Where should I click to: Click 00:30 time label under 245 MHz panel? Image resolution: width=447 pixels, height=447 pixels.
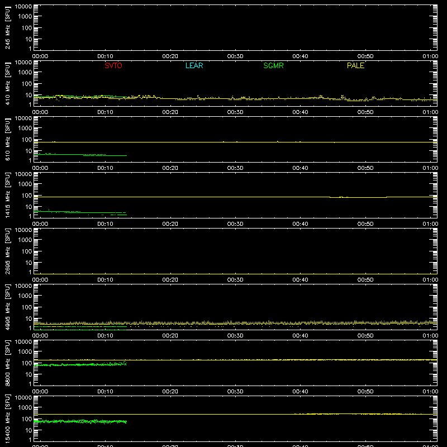(x=235, y=56)
